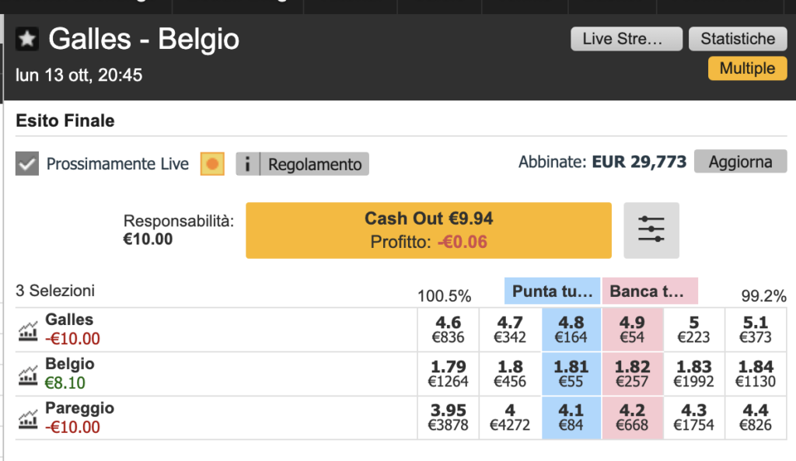796x461 pixels.
Task: Back Galles at odds 4.8
Action: 571,330
